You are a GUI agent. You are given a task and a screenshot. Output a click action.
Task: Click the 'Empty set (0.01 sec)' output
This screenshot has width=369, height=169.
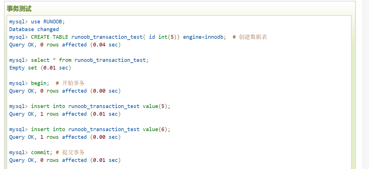[x=40, y=68]
